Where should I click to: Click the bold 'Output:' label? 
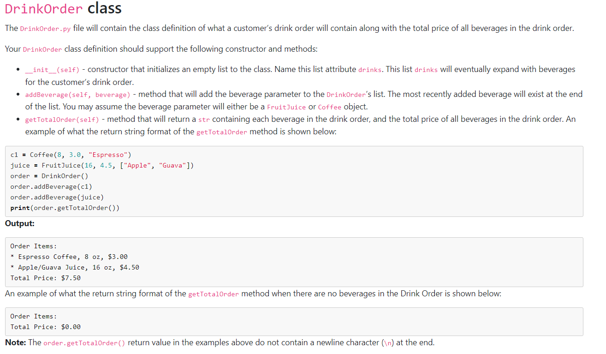tap(20, 223)
